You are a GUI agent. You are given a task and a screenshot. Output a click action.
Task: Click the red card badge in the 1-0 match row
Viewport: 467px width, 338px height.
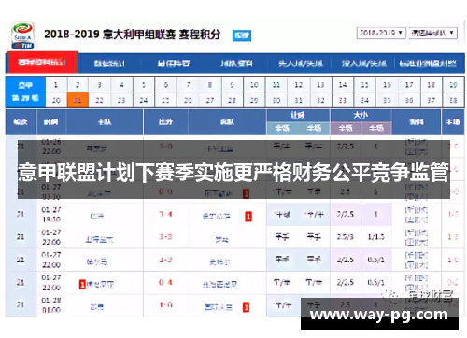pyautogui.click(x=246, y=307)
